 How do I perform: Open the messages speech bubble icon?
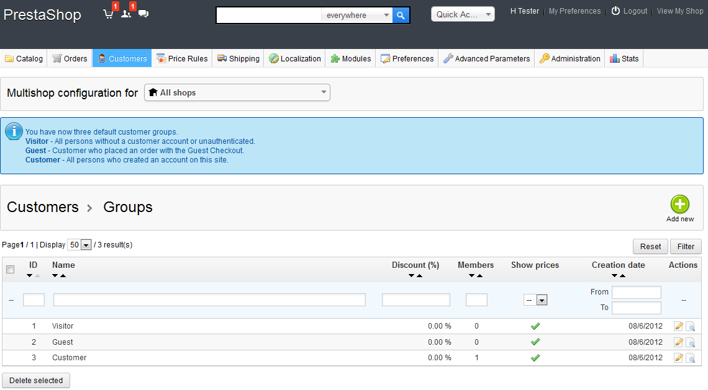[x=143, y=14]
